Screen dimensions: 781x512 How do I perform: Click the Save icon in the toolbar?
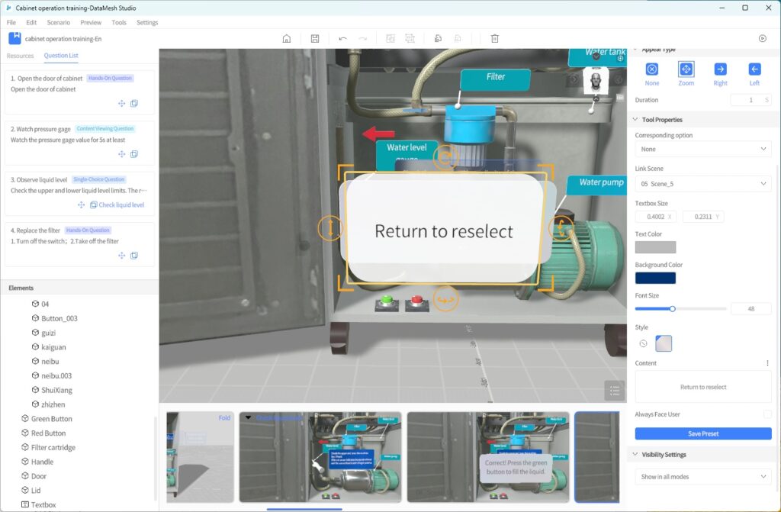[x=315, y=38]
